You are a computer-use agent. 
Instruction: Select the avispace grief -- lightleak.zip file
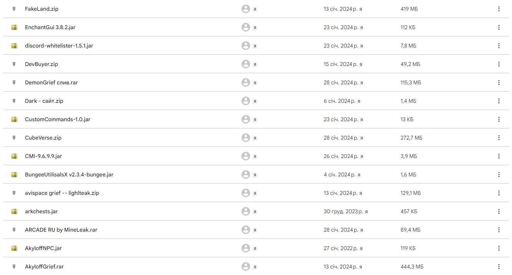(x=256, y=193)
